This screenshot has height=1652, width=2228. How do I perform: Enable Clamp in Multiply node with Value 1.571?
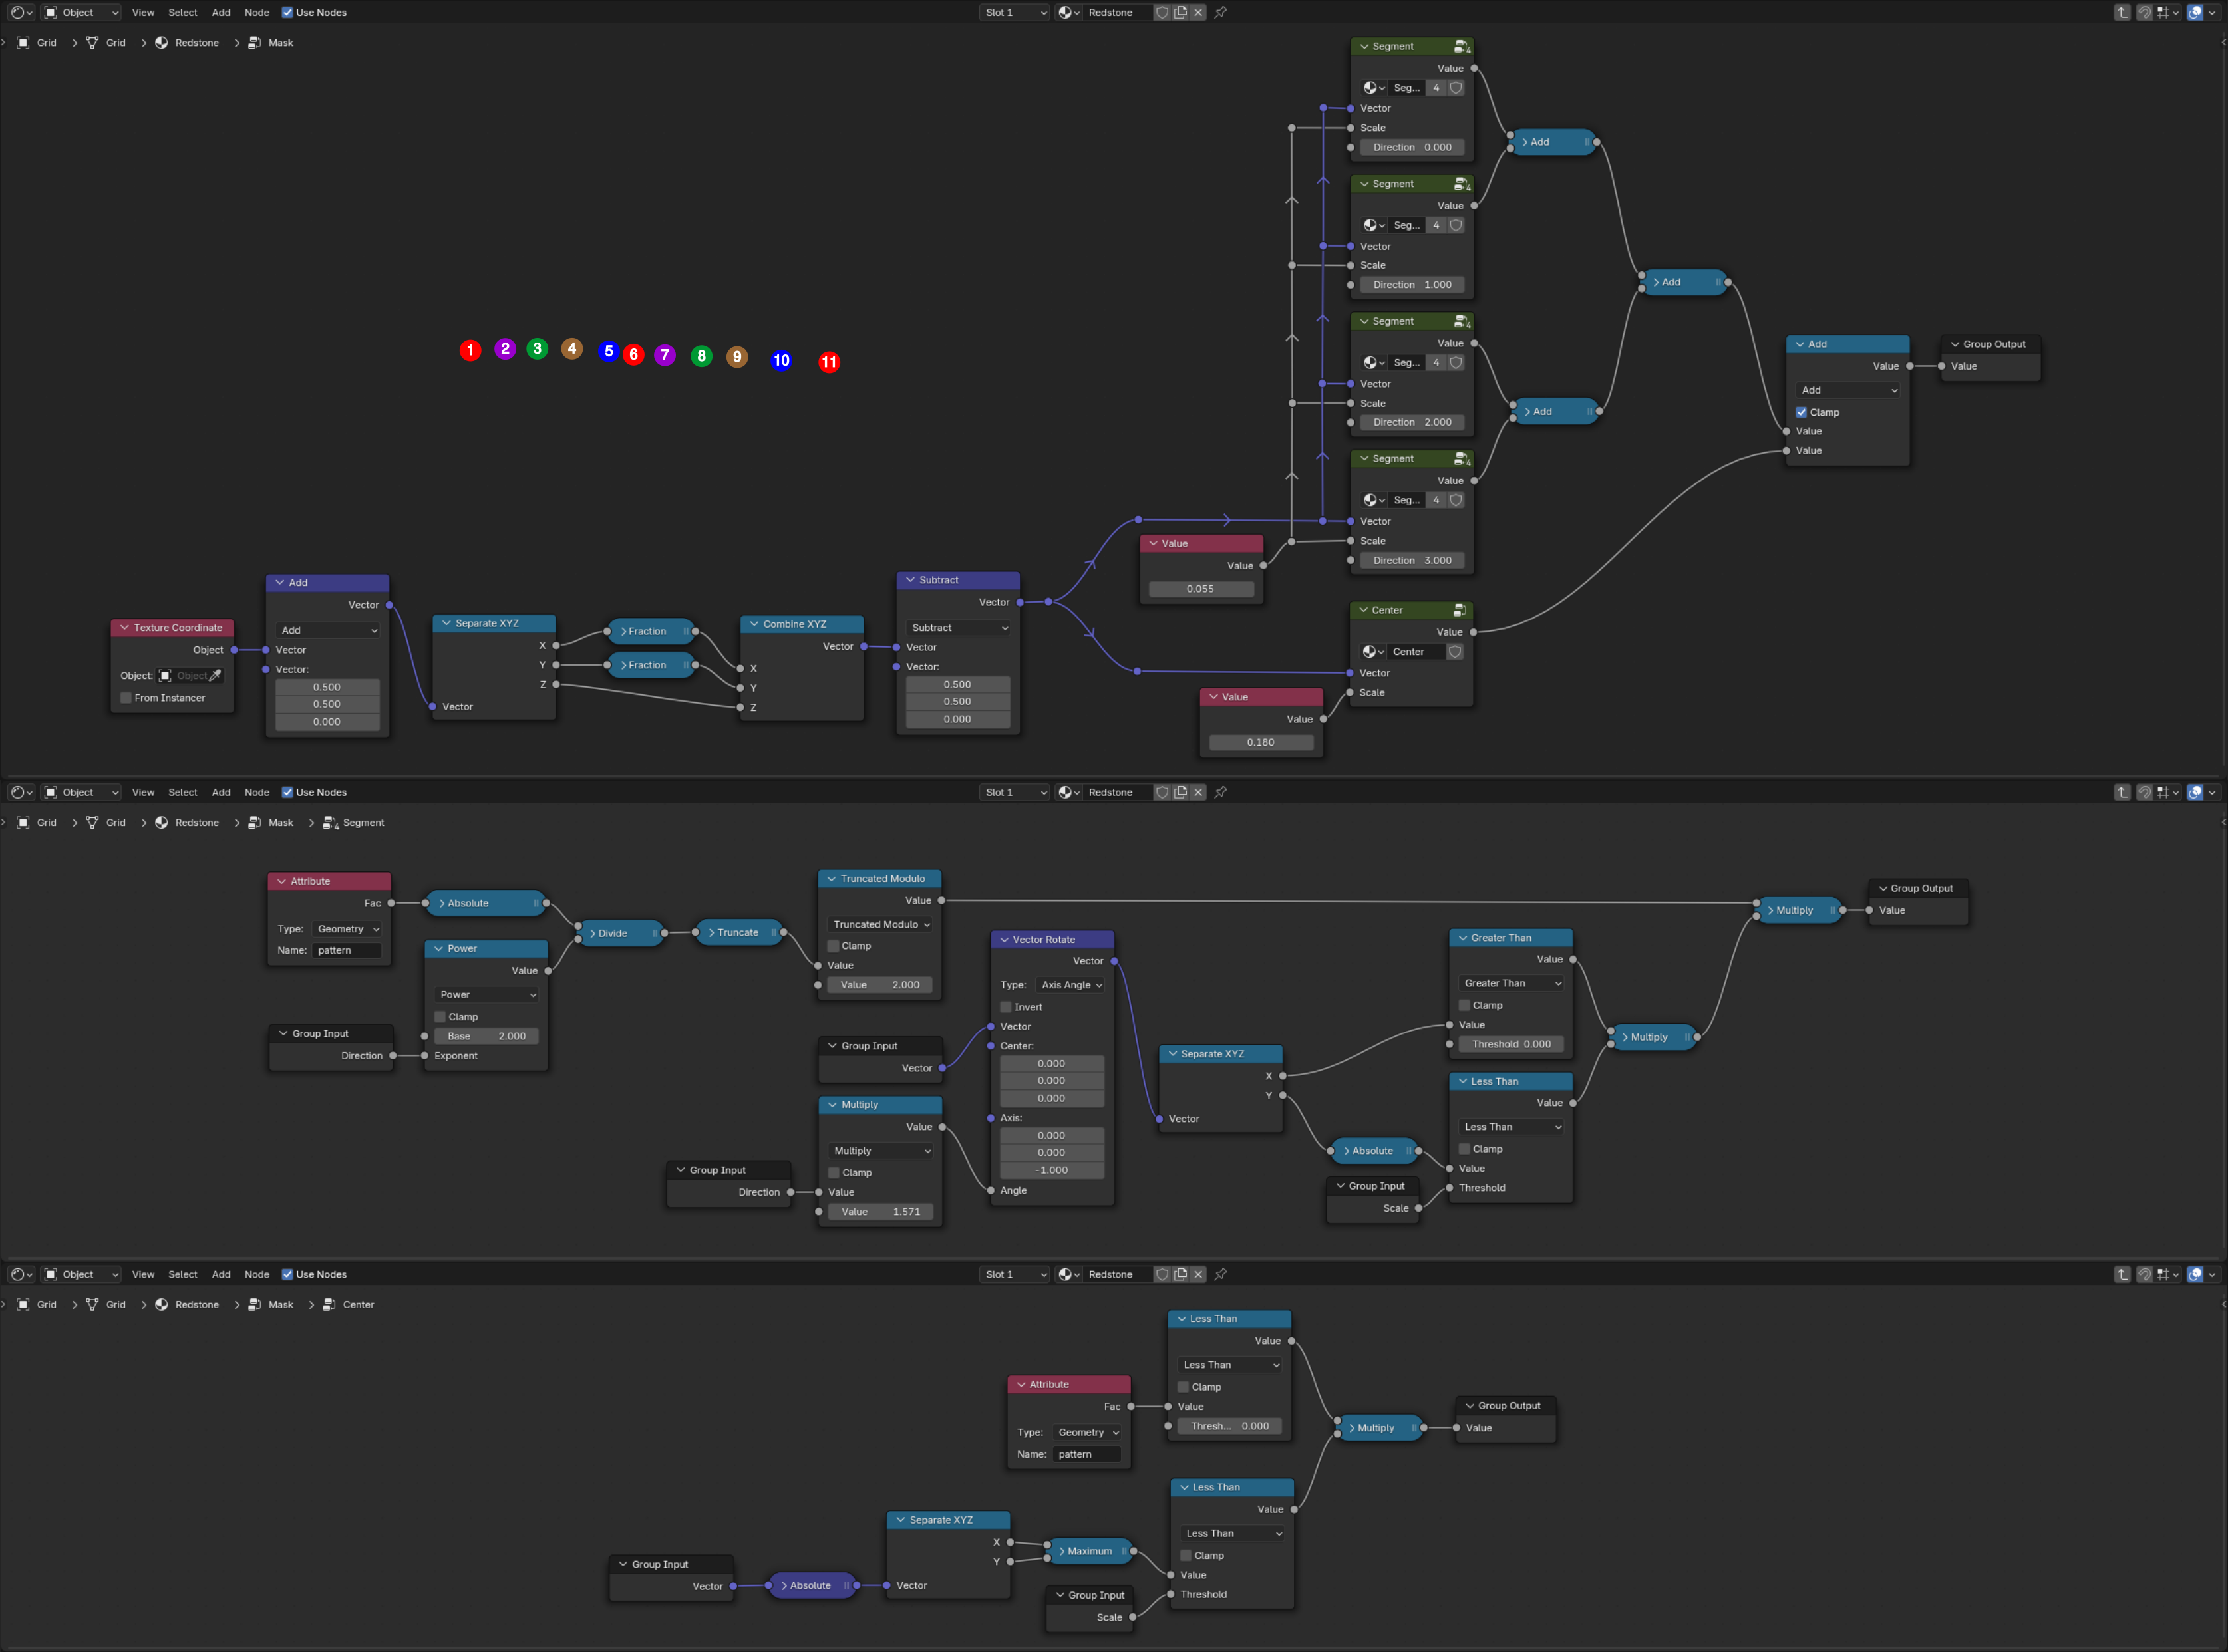tap(834, 1173)
